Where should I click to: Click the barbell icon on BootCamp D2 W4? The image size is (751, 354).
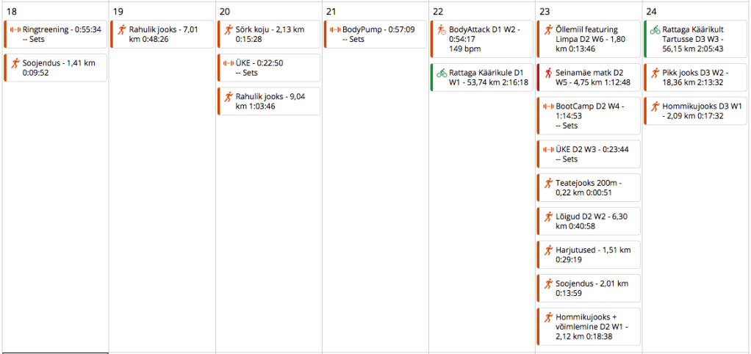(548, 106)
